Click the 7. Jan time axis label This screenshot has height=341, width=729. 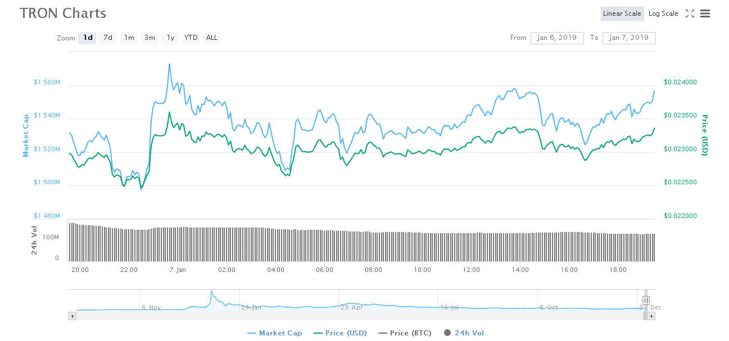pyautogui.click(x=178, y=270)
